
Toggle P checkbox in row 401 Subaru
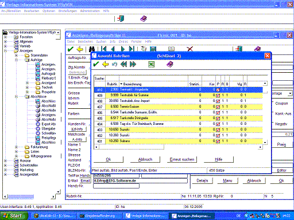tap(218, 142)
